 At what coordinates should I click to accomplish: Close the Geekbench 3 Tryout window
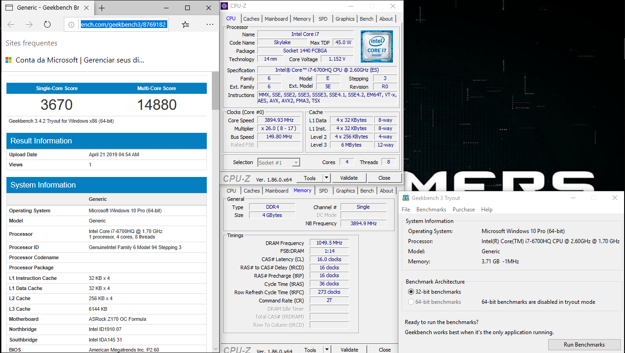click(x=615, y=198)
